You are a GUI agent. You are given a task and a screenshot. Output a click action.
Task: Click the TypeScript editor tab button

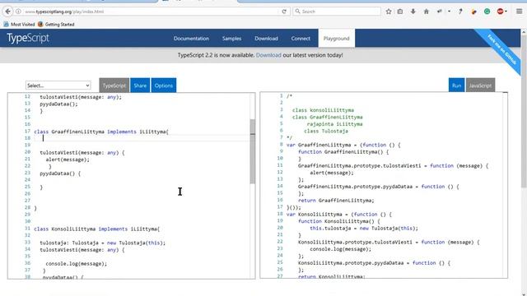tap(114, 86)
